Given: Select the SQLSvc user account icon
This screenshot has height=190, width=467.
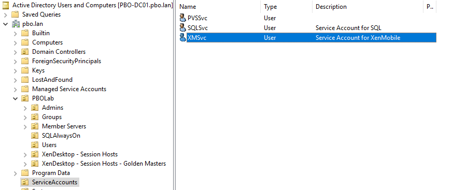Looking at the screenshot, I should (182, 27).
